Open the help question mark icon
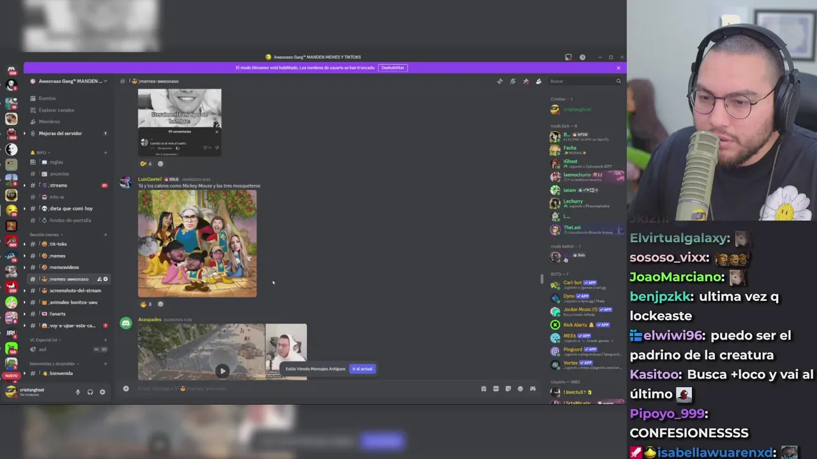The height and width of the screenshot is (459, 817). click(x=582, y=57)
